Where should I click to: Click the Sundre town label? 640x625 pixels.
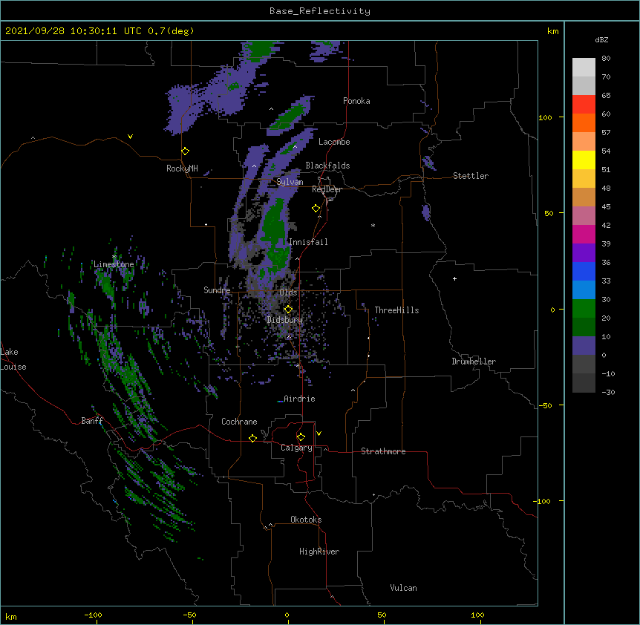coord(217,290)
